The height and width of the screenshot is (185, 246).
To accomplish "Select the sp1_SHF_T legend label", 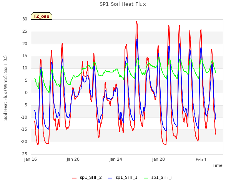I will (162, 177).
